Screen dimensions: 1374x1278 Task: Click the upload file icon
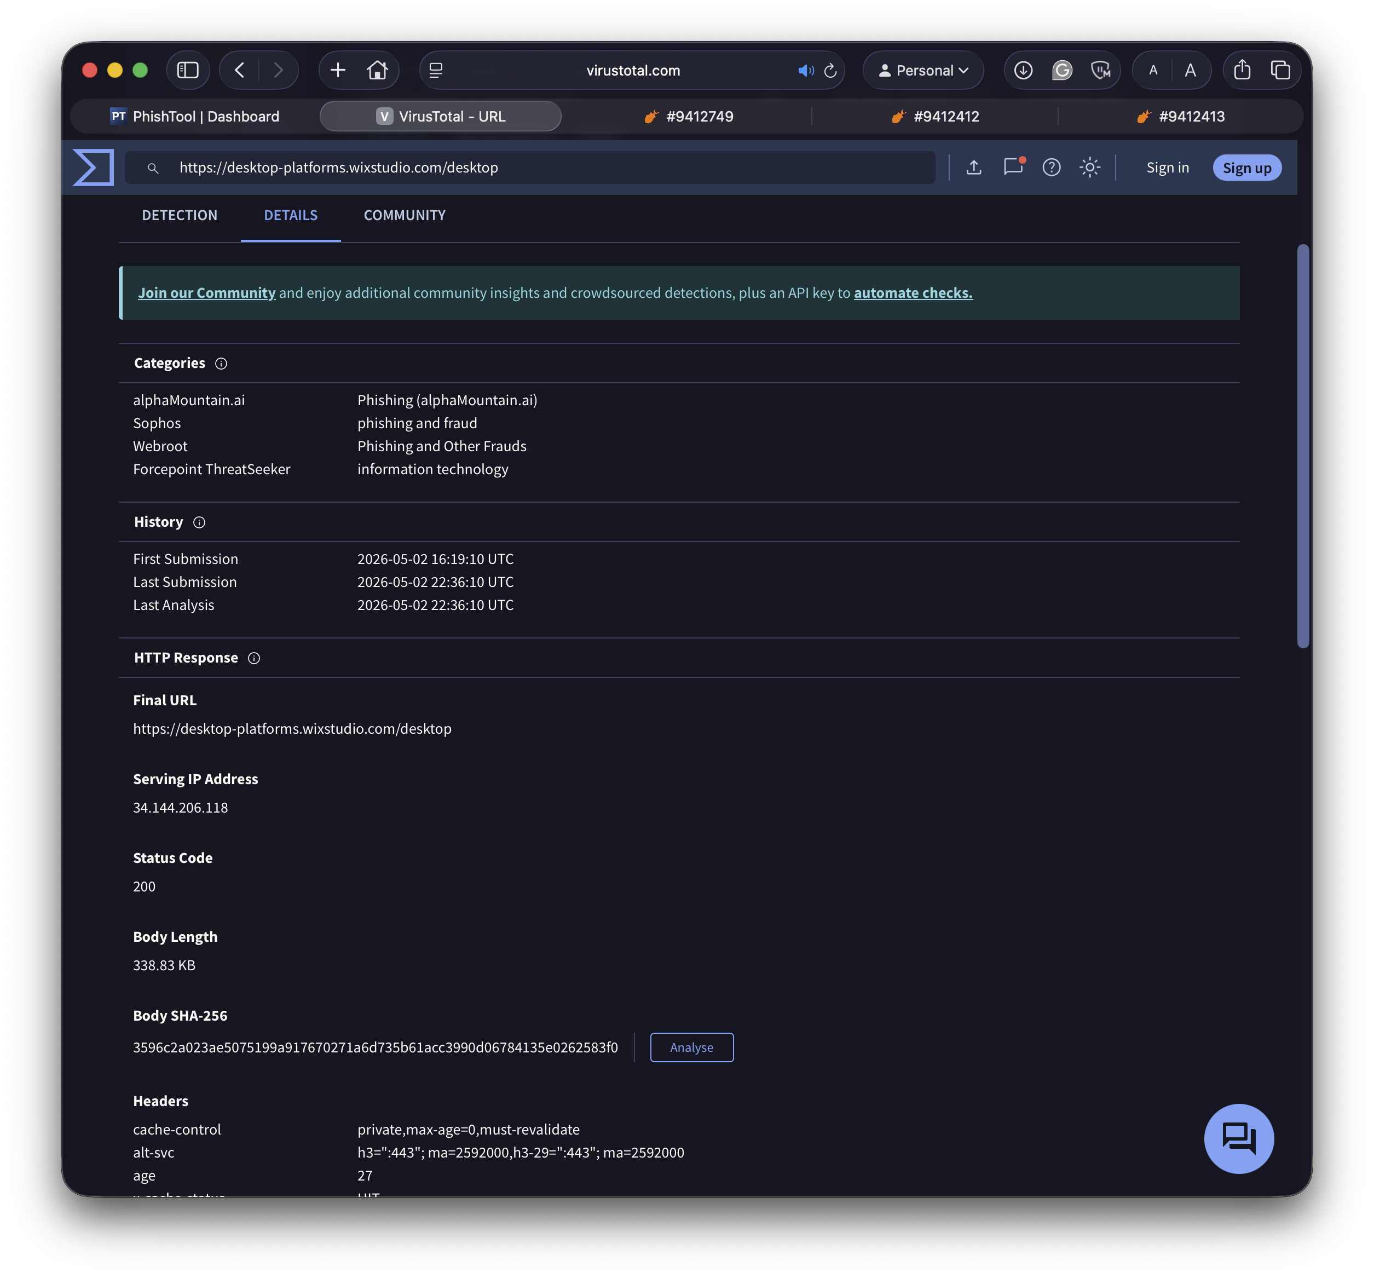tap(973, 167)
